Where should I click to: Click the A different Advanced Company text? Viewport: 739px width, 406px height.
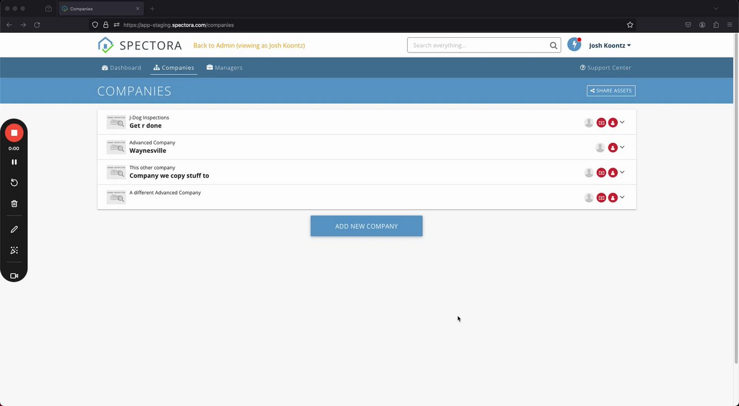(165, 193)
